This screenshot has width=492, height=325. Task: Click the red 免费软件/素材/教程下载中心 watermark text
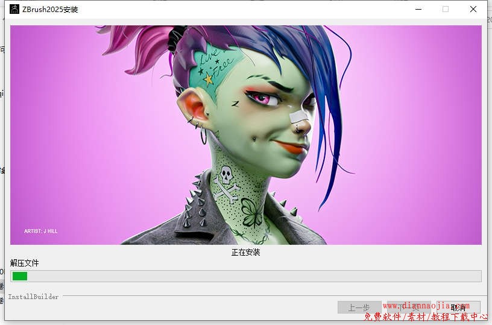point(426,317)
